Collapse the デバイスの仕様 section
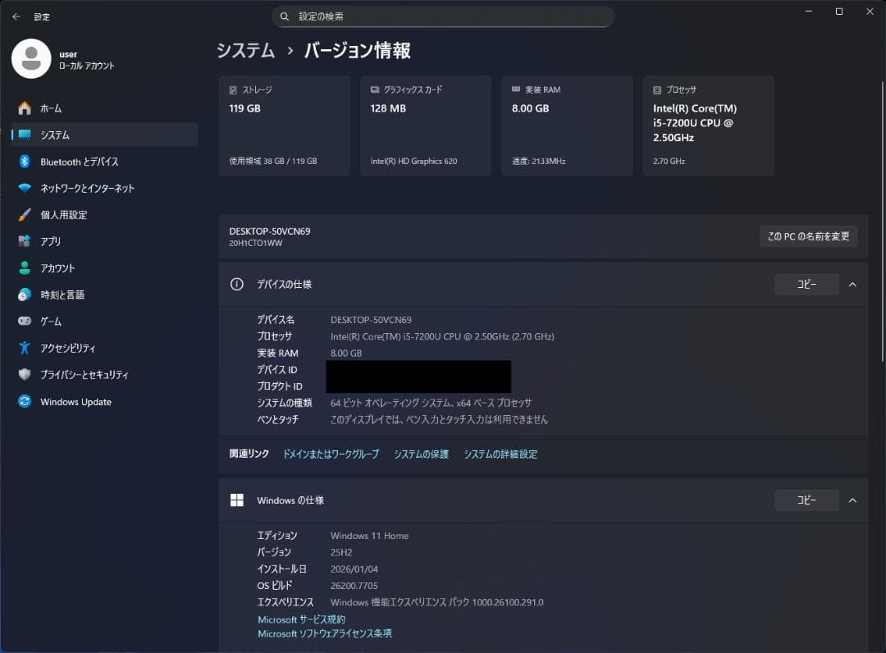The width and height of the screenshot is (886, 653). point(852,284)
